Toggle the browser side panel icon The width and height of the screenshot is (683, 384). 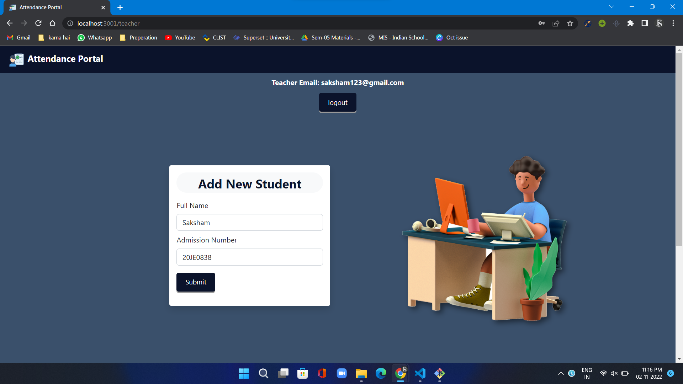(645, 23)
